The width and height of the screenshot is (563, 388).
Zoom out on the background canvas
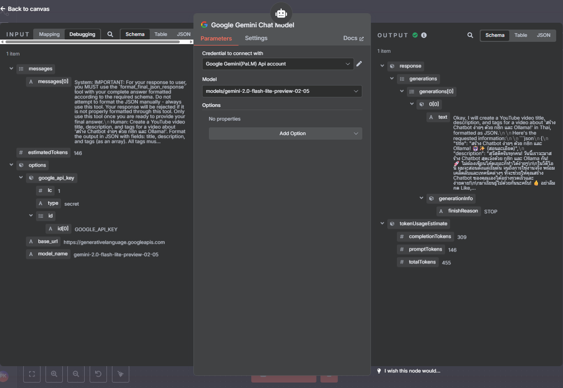(76, 374)
